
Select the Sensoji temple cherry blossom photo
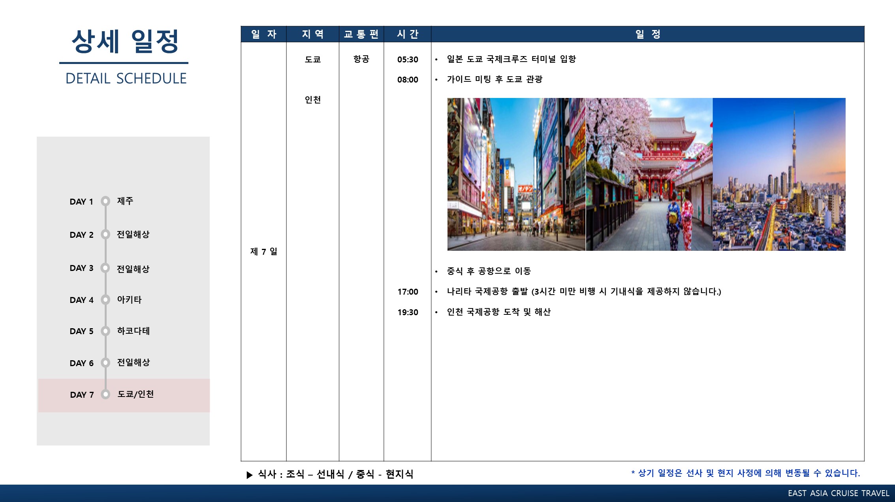coord(649,174)
